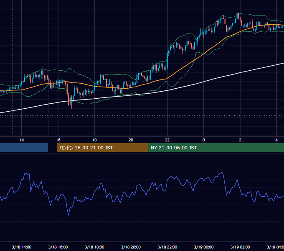This screenshot has height=251, width=284.
Task: Click the 3/19 00:00 date label
Action: tap(203, 247)
